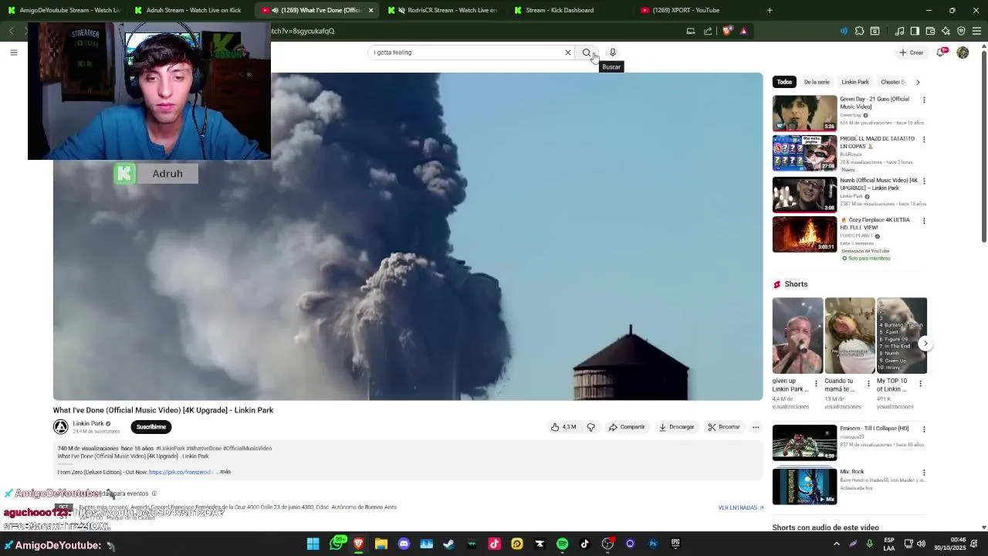Open Green Day 21 Guns thumbnail

point(804,113)
